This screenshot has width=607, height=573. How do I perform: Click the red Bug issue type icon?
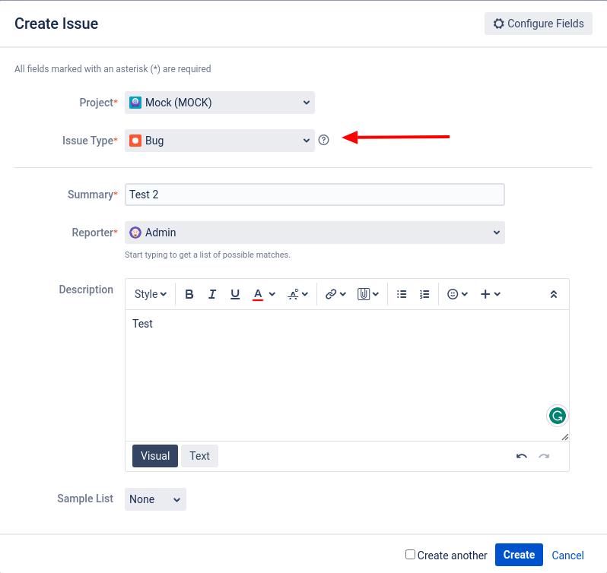pyautogui.click(x=135, y=141)
